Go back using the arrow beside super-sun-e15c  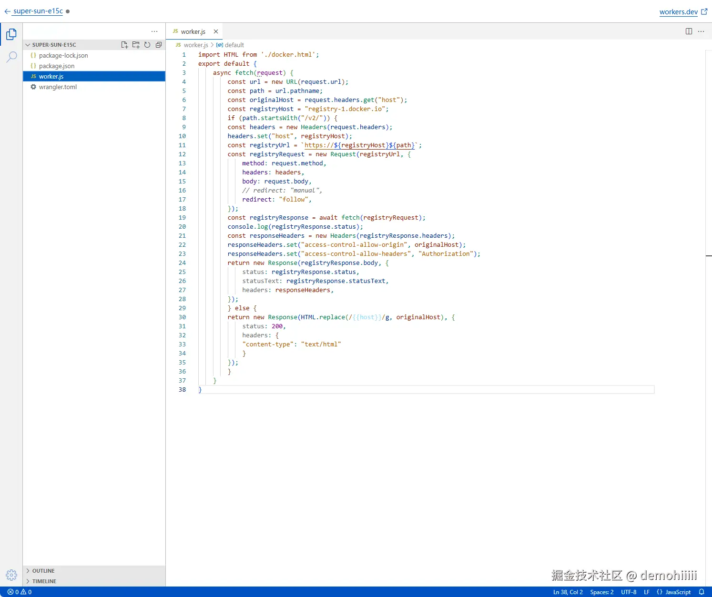coord(7,11)
